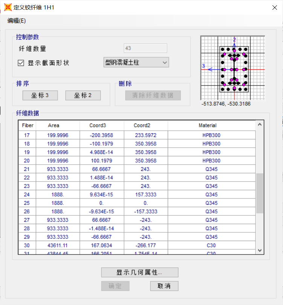Click Coord2 cell -266.177 in row 30
The image size is (283, 305).
146,245
